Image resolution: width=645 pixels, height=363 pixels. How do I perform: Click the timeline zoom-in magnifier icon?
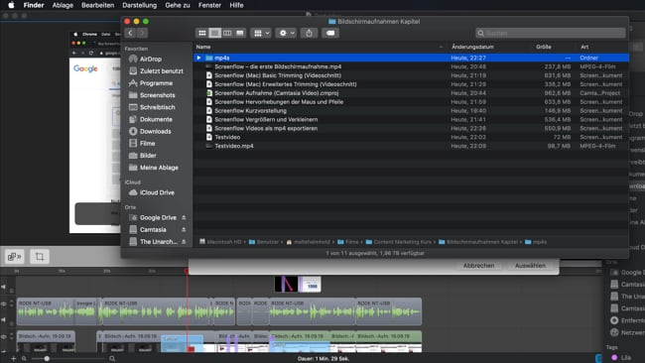click(x=112, y=359)
